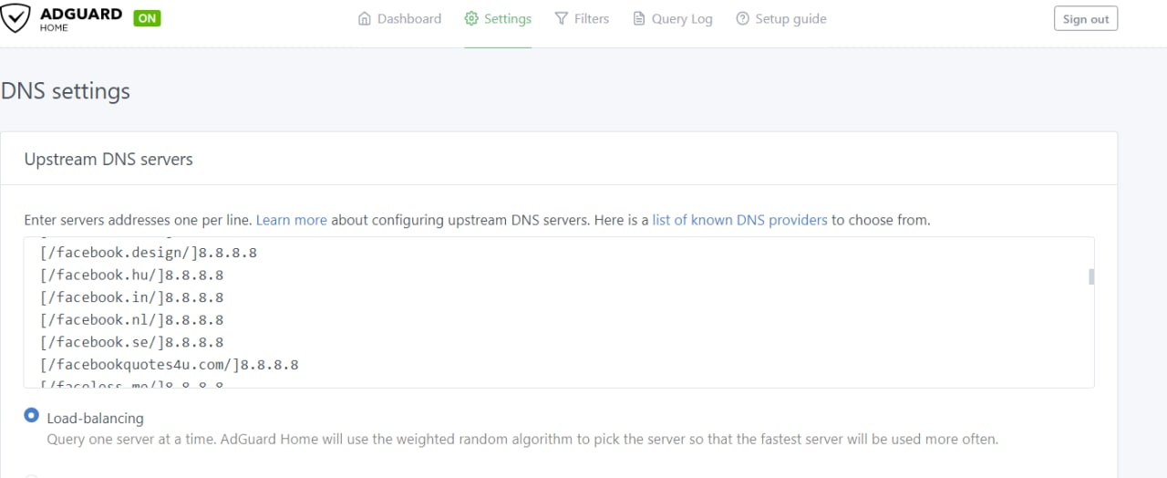Select the Load-balancing radio button
The width and height of the screenshot is (1167, 478).
pyautogui.click(x=32, y=416)
